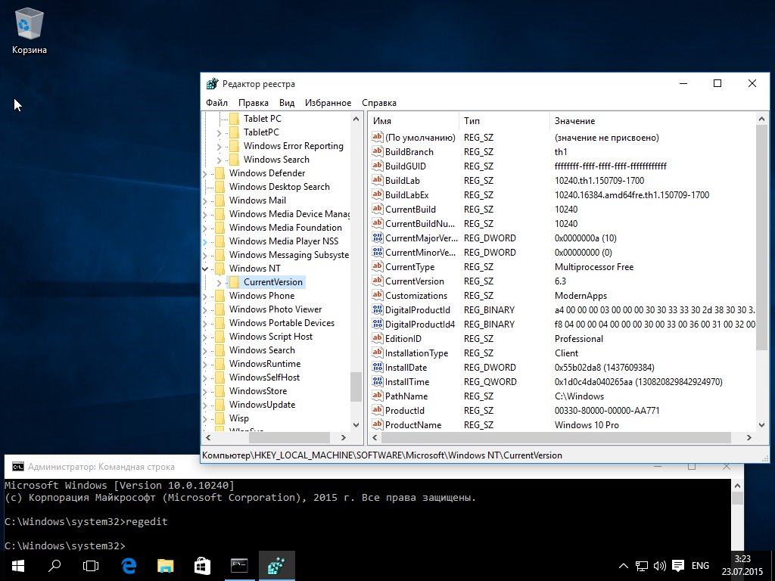Viewport: 775px width, 581px height.
Task: Expand Windows Media Player NSS key
Action: [x=205, y=241]
